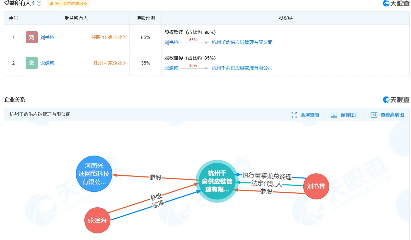The height and width of the screenshot is (240, 411).
Task: Click the 天眼查 logo above the beneficiary table
Action: pos(396,3)
